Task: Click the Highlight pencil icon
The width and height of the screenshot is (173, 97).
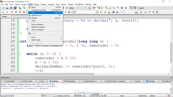Action: [x=109, y=12]
